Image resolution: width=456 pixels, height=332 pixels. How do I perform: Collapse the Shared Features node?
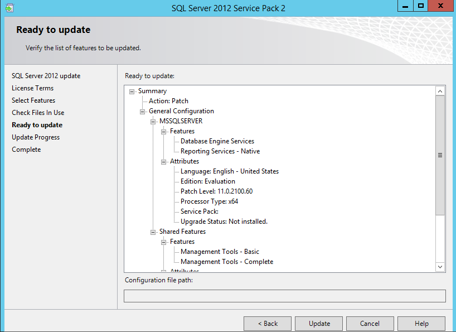point(153,232)
